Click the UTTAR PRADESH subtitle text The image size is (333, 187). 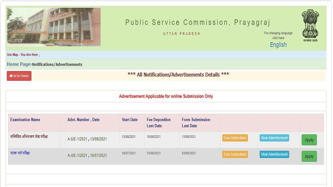pyautogui.click(x=182, y=34)
